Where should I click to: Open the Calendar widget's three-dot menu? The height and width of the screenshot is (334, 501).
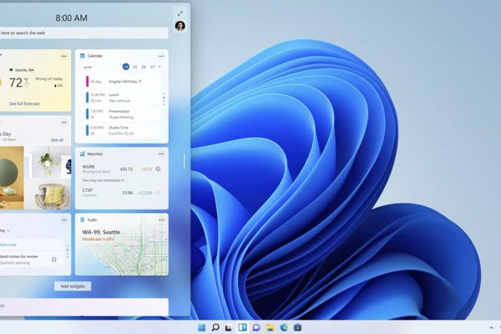click(161, 56)
